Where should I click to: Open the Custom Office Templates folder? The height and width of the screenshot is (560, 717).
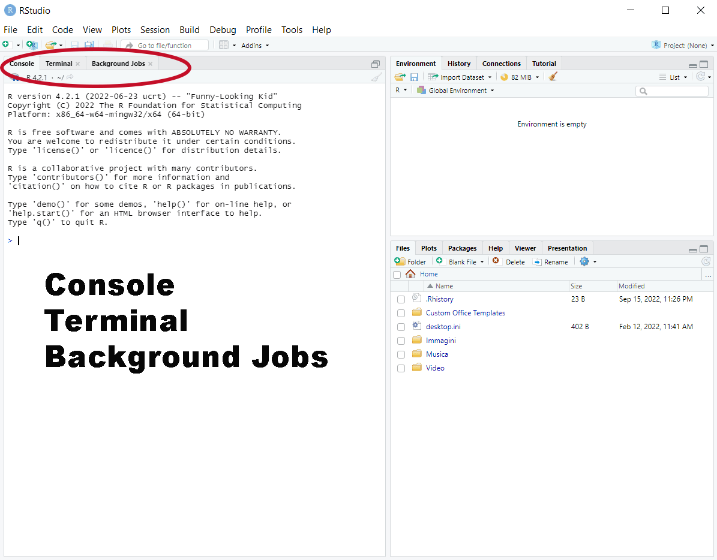(x=465, y=313)
